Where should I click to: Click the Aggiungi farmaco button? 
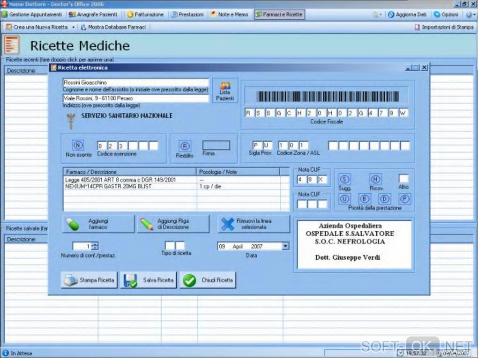point(98,224)
